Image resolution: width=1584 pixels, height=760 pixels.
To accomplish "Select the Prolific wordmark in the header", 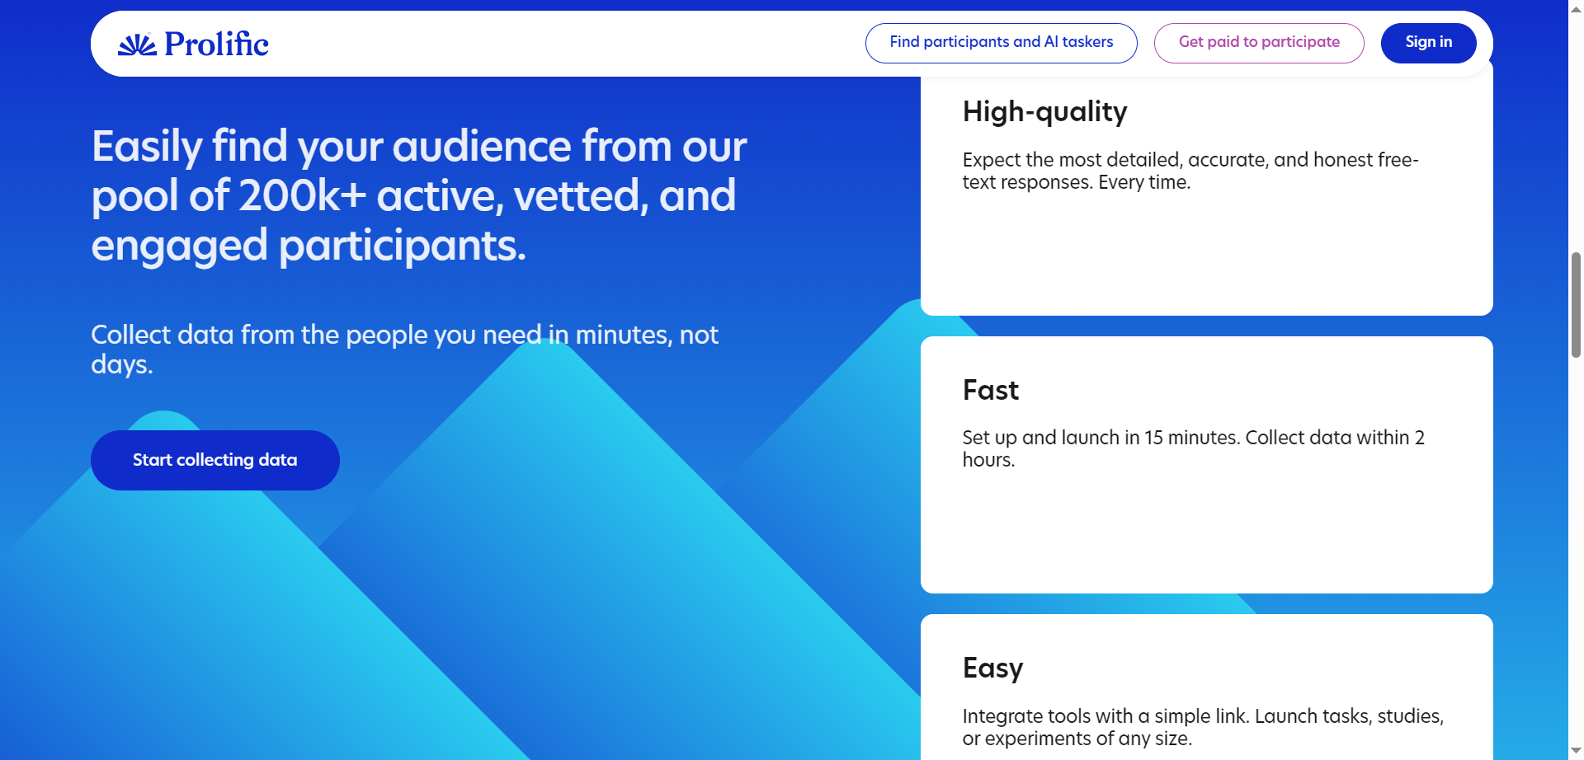I will tap(217, 45).
